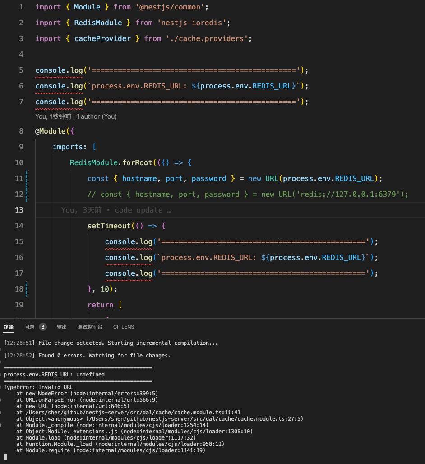Viewport: 425px width, 464px height.
Task: Open the 输出 (Output) panel tab
Action: tap(61, 327)
